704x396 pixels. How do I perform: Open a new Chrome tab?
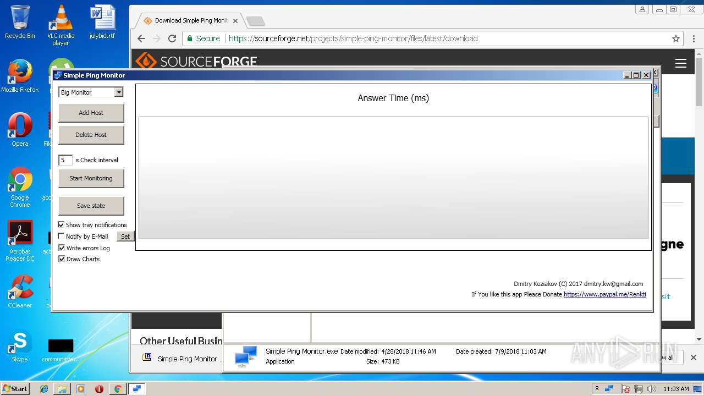(256, 21)
